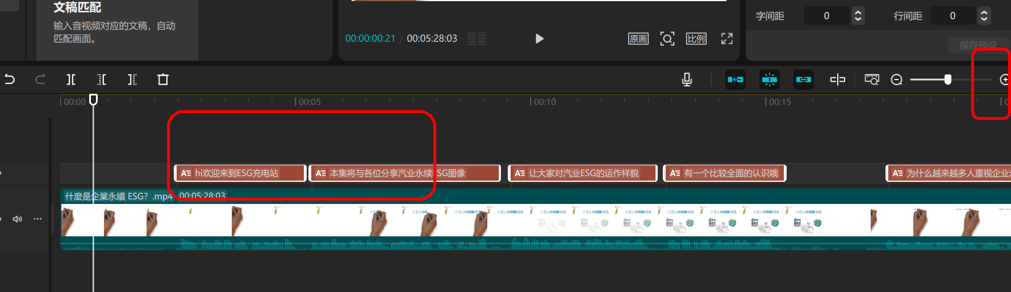
Task: Toggle main track magnet
Action: click(736, 80)
